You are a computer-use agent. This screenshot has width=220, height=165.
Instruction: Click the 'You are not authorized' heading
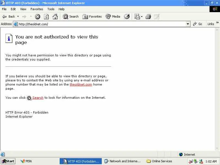coord(57,40)
